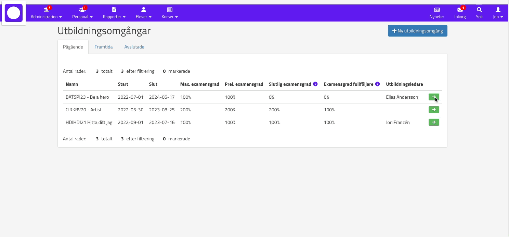Open CIRKBV20 - Artist using green arrow
The width and height of the screenshot is (509, 237).
433,110
